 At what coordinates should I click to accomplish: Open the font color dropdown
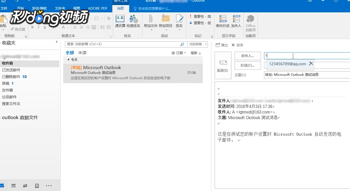pyautogui.click(x=68, y=27)
